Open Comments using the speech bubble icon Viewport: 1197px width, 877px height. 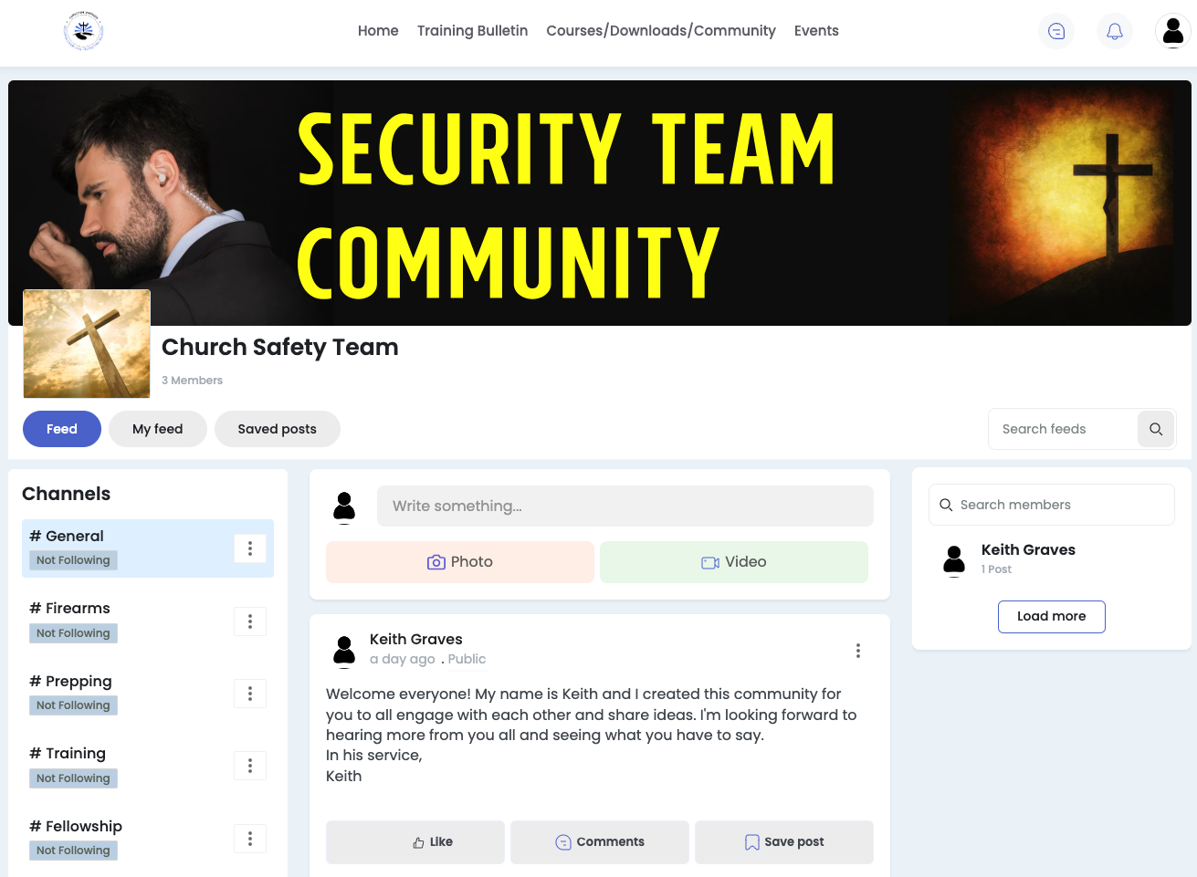point(563,841)
